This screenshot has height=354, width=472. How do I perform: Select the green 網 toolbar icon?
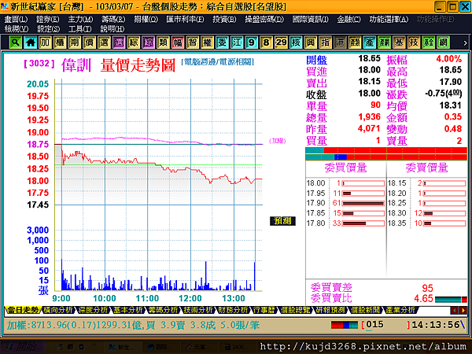pyautogui.click(x=443, y=42)
